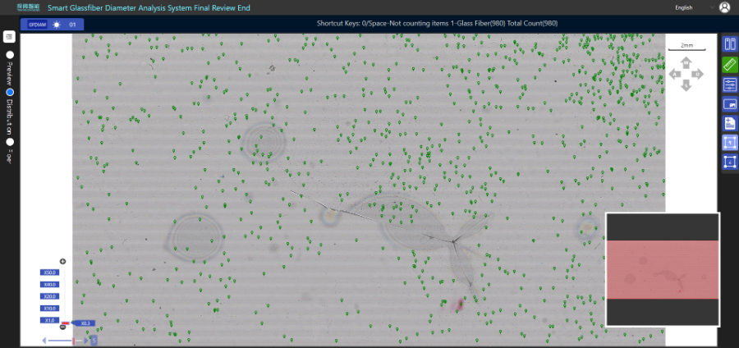The height and width of the screenshot is (348, 739).
Task: Open the adjustment sliders settings panel
Action: tap(729, 84)
